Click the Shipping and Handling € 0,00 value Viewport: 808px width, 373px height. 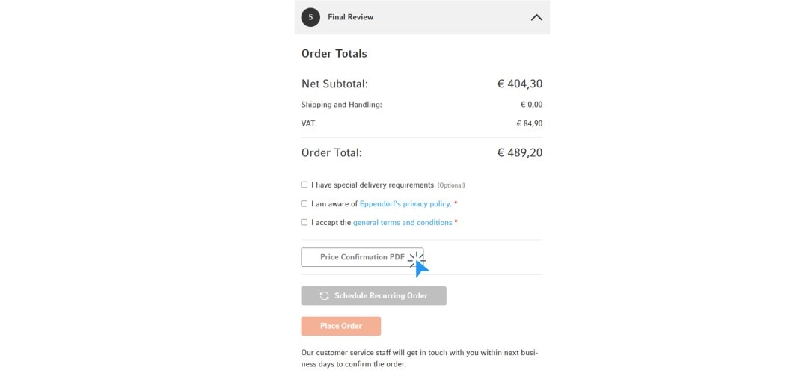click(531, 105)
